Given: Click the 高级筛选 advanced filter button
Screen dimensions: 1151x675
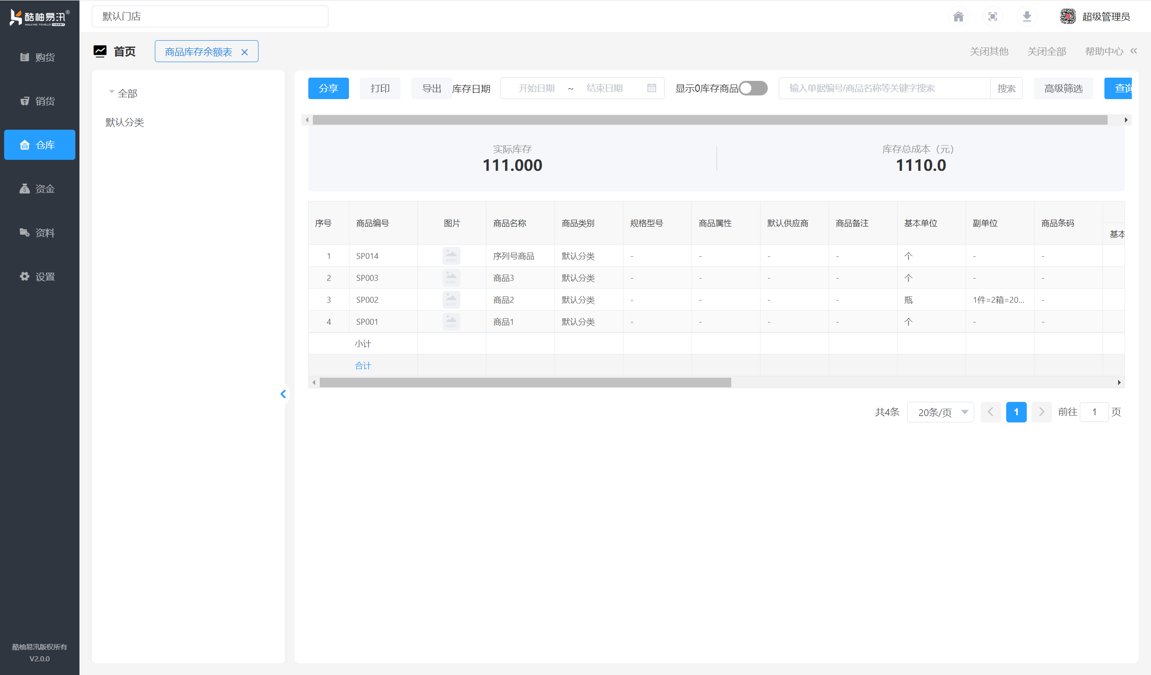Looking at the screenshot, I should (1063, 88).
